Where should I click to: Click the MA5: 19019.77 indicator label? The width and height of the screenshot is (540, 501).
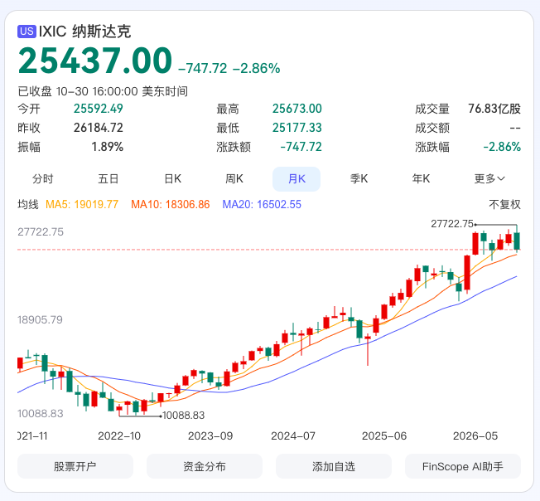tap(82, 205)
